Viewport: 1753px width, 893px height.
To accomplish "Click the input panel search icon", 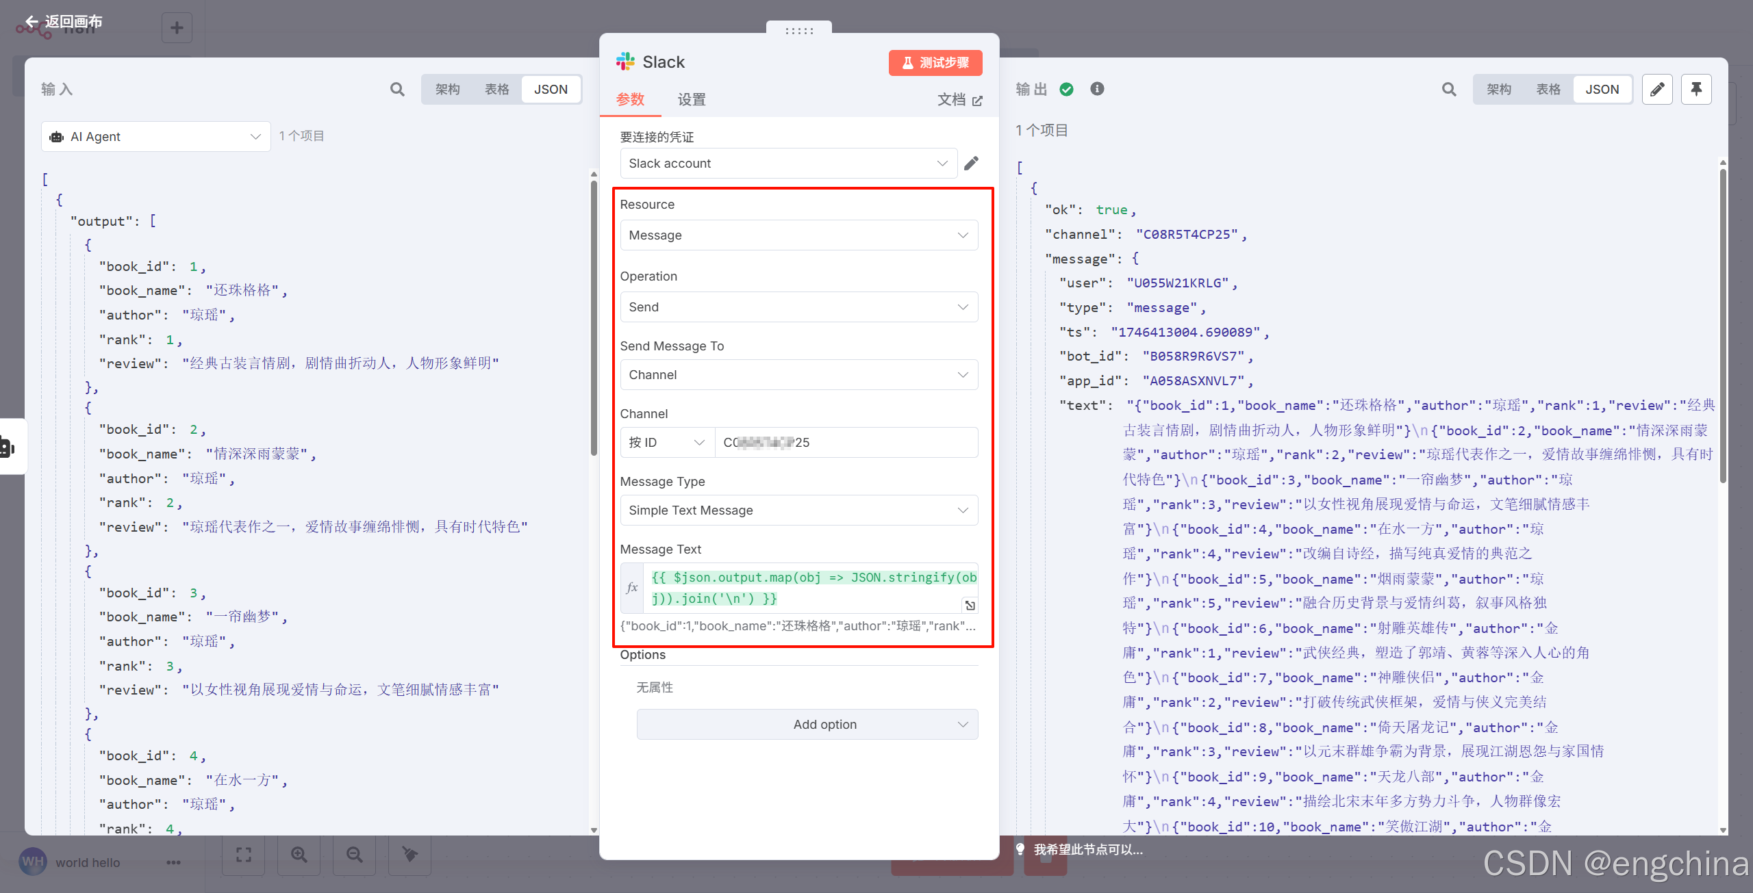I will (x=397, y=90).
